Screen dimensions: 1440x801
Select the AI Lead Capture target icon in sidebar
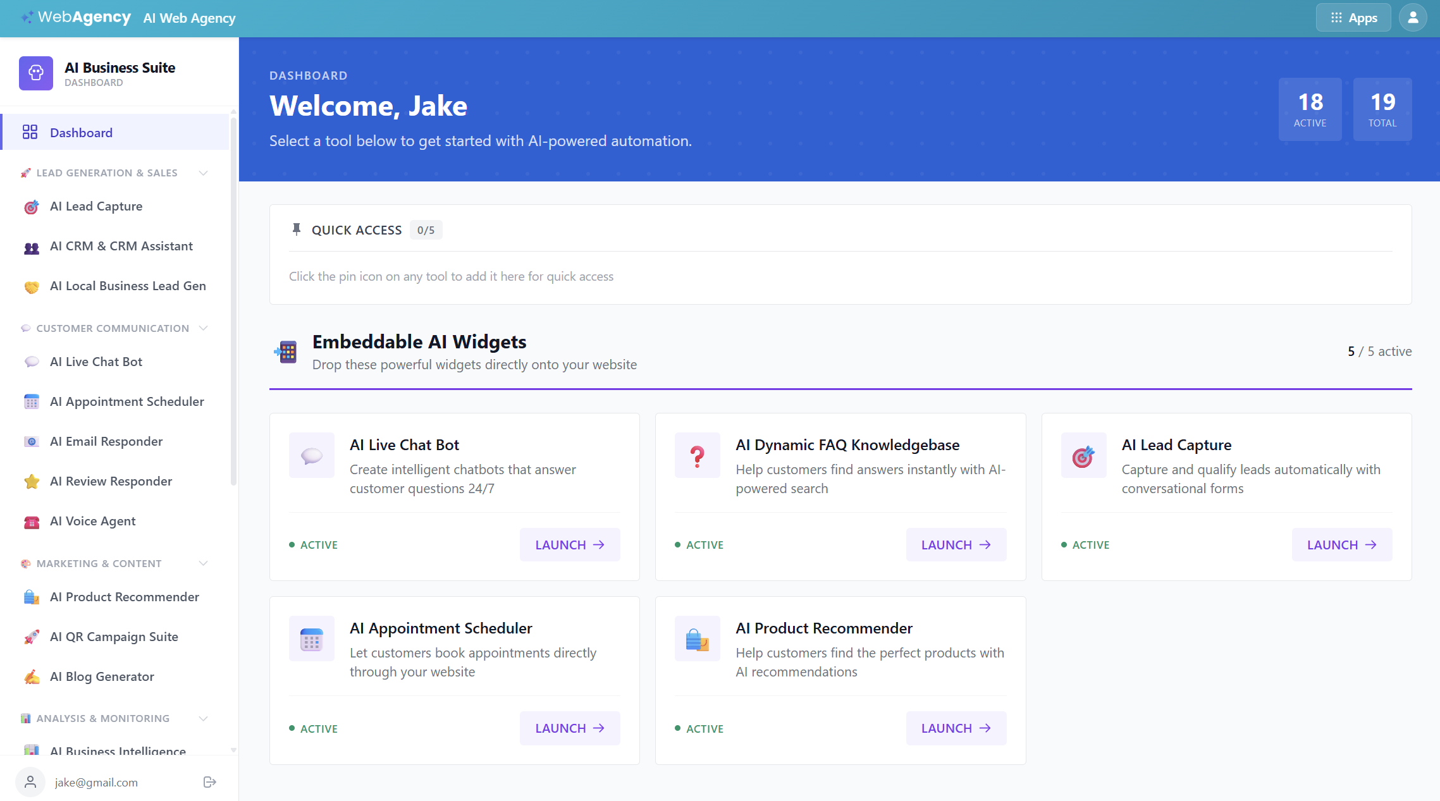(31, 207)
